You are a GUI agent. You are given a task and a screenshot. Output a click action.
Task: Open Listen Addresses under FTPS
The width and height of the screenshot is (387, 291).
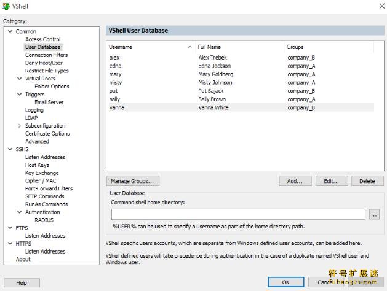click(45, 236)
